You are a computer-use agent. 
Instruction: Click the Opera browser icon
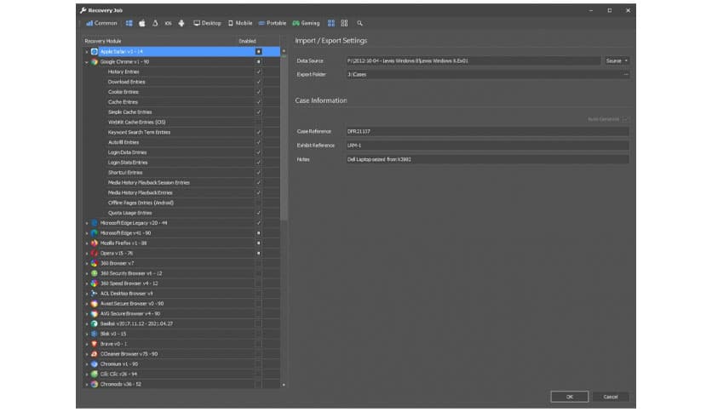point(95,253)
